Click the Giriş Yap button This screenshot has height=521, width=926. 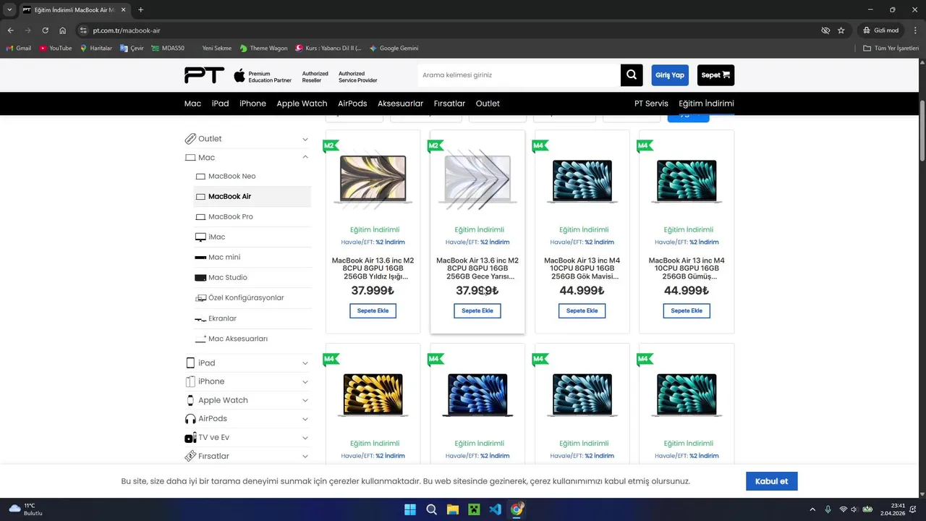(x=670, y=75)
